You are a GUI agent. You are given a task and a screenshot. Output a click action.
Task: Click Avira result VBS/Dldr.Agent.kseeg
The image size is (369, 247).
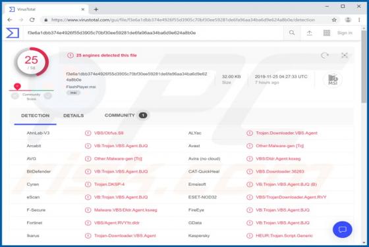tap(278, 159)
